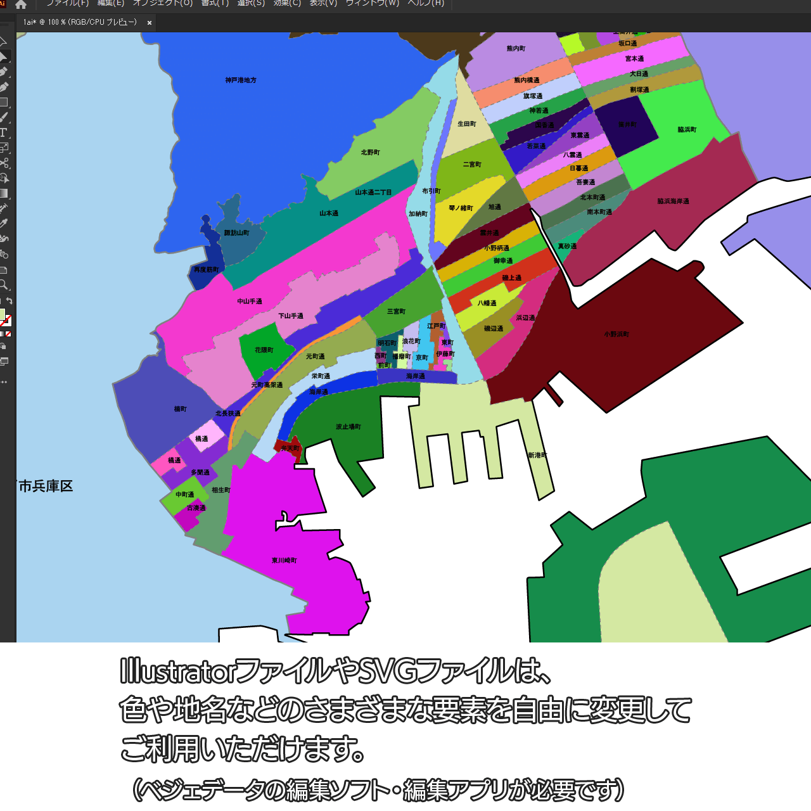Change screen mode via the toolbar icon
This screenshot has width=811, height=811.
coord(4,362)
